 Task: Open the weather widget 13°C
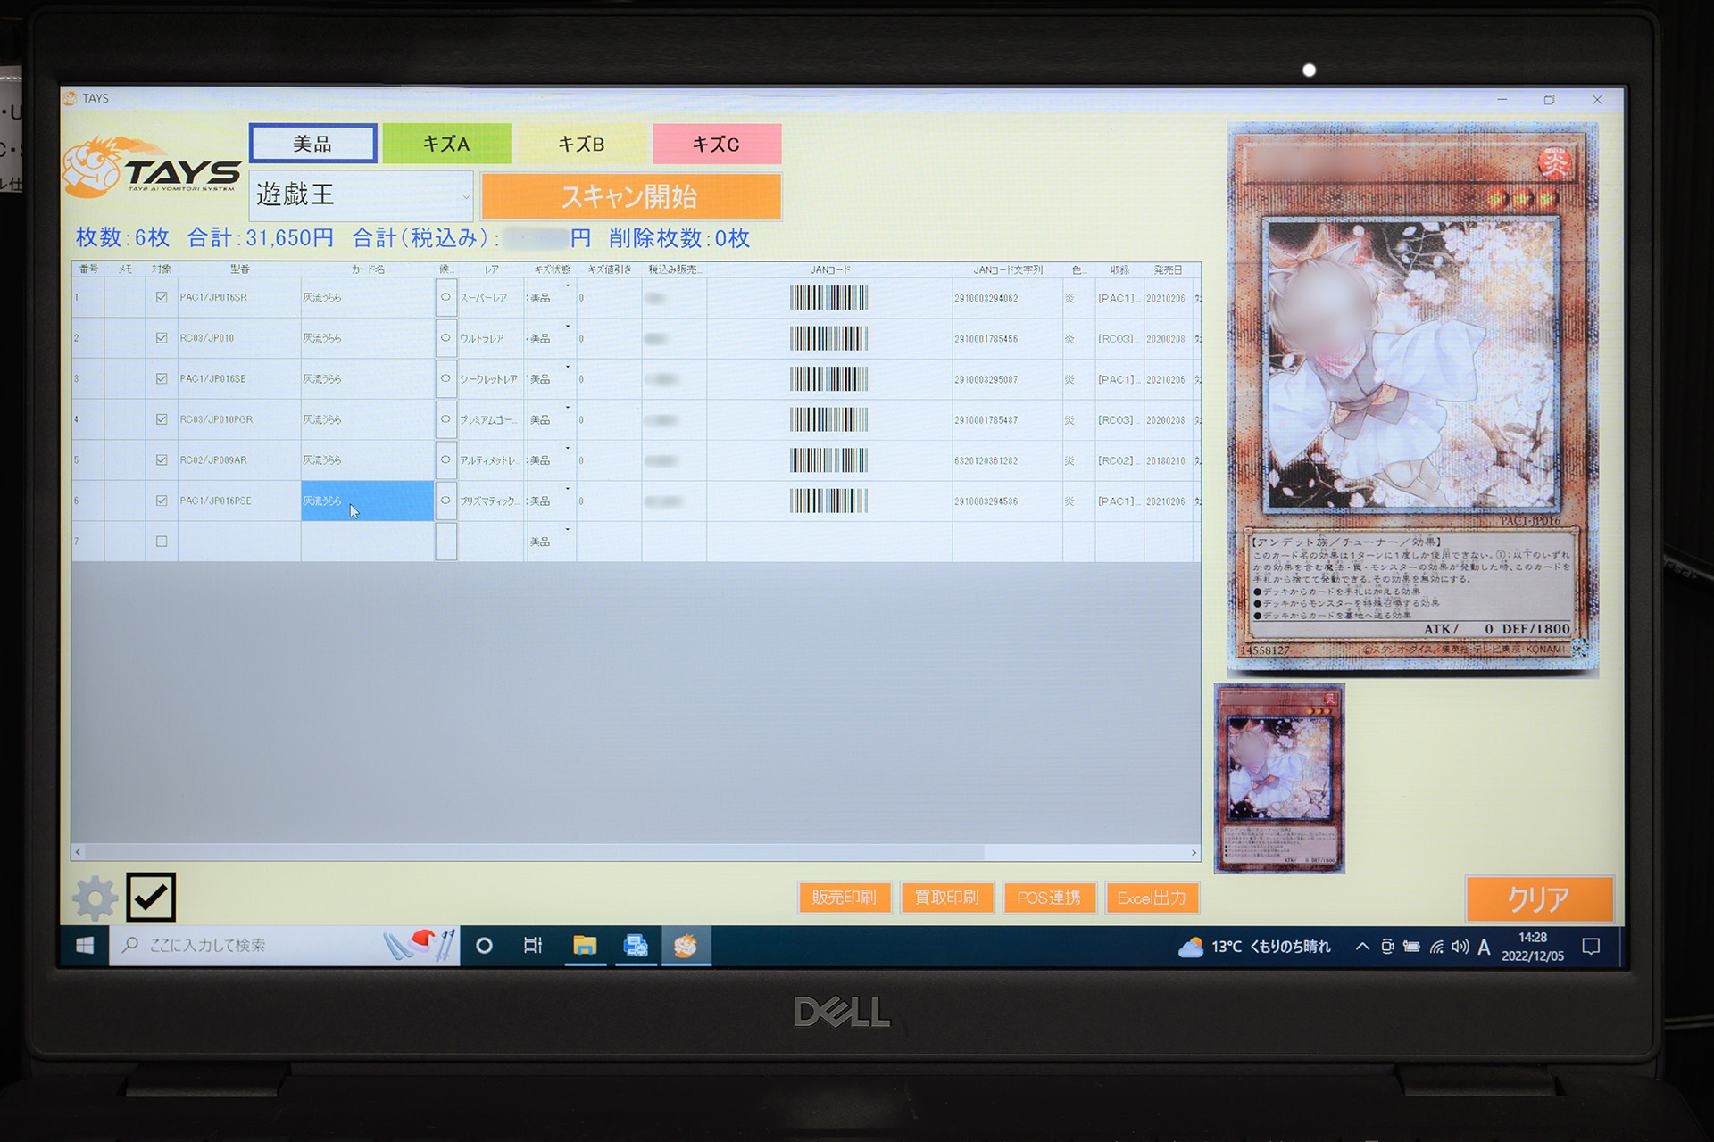point(1254,947)
